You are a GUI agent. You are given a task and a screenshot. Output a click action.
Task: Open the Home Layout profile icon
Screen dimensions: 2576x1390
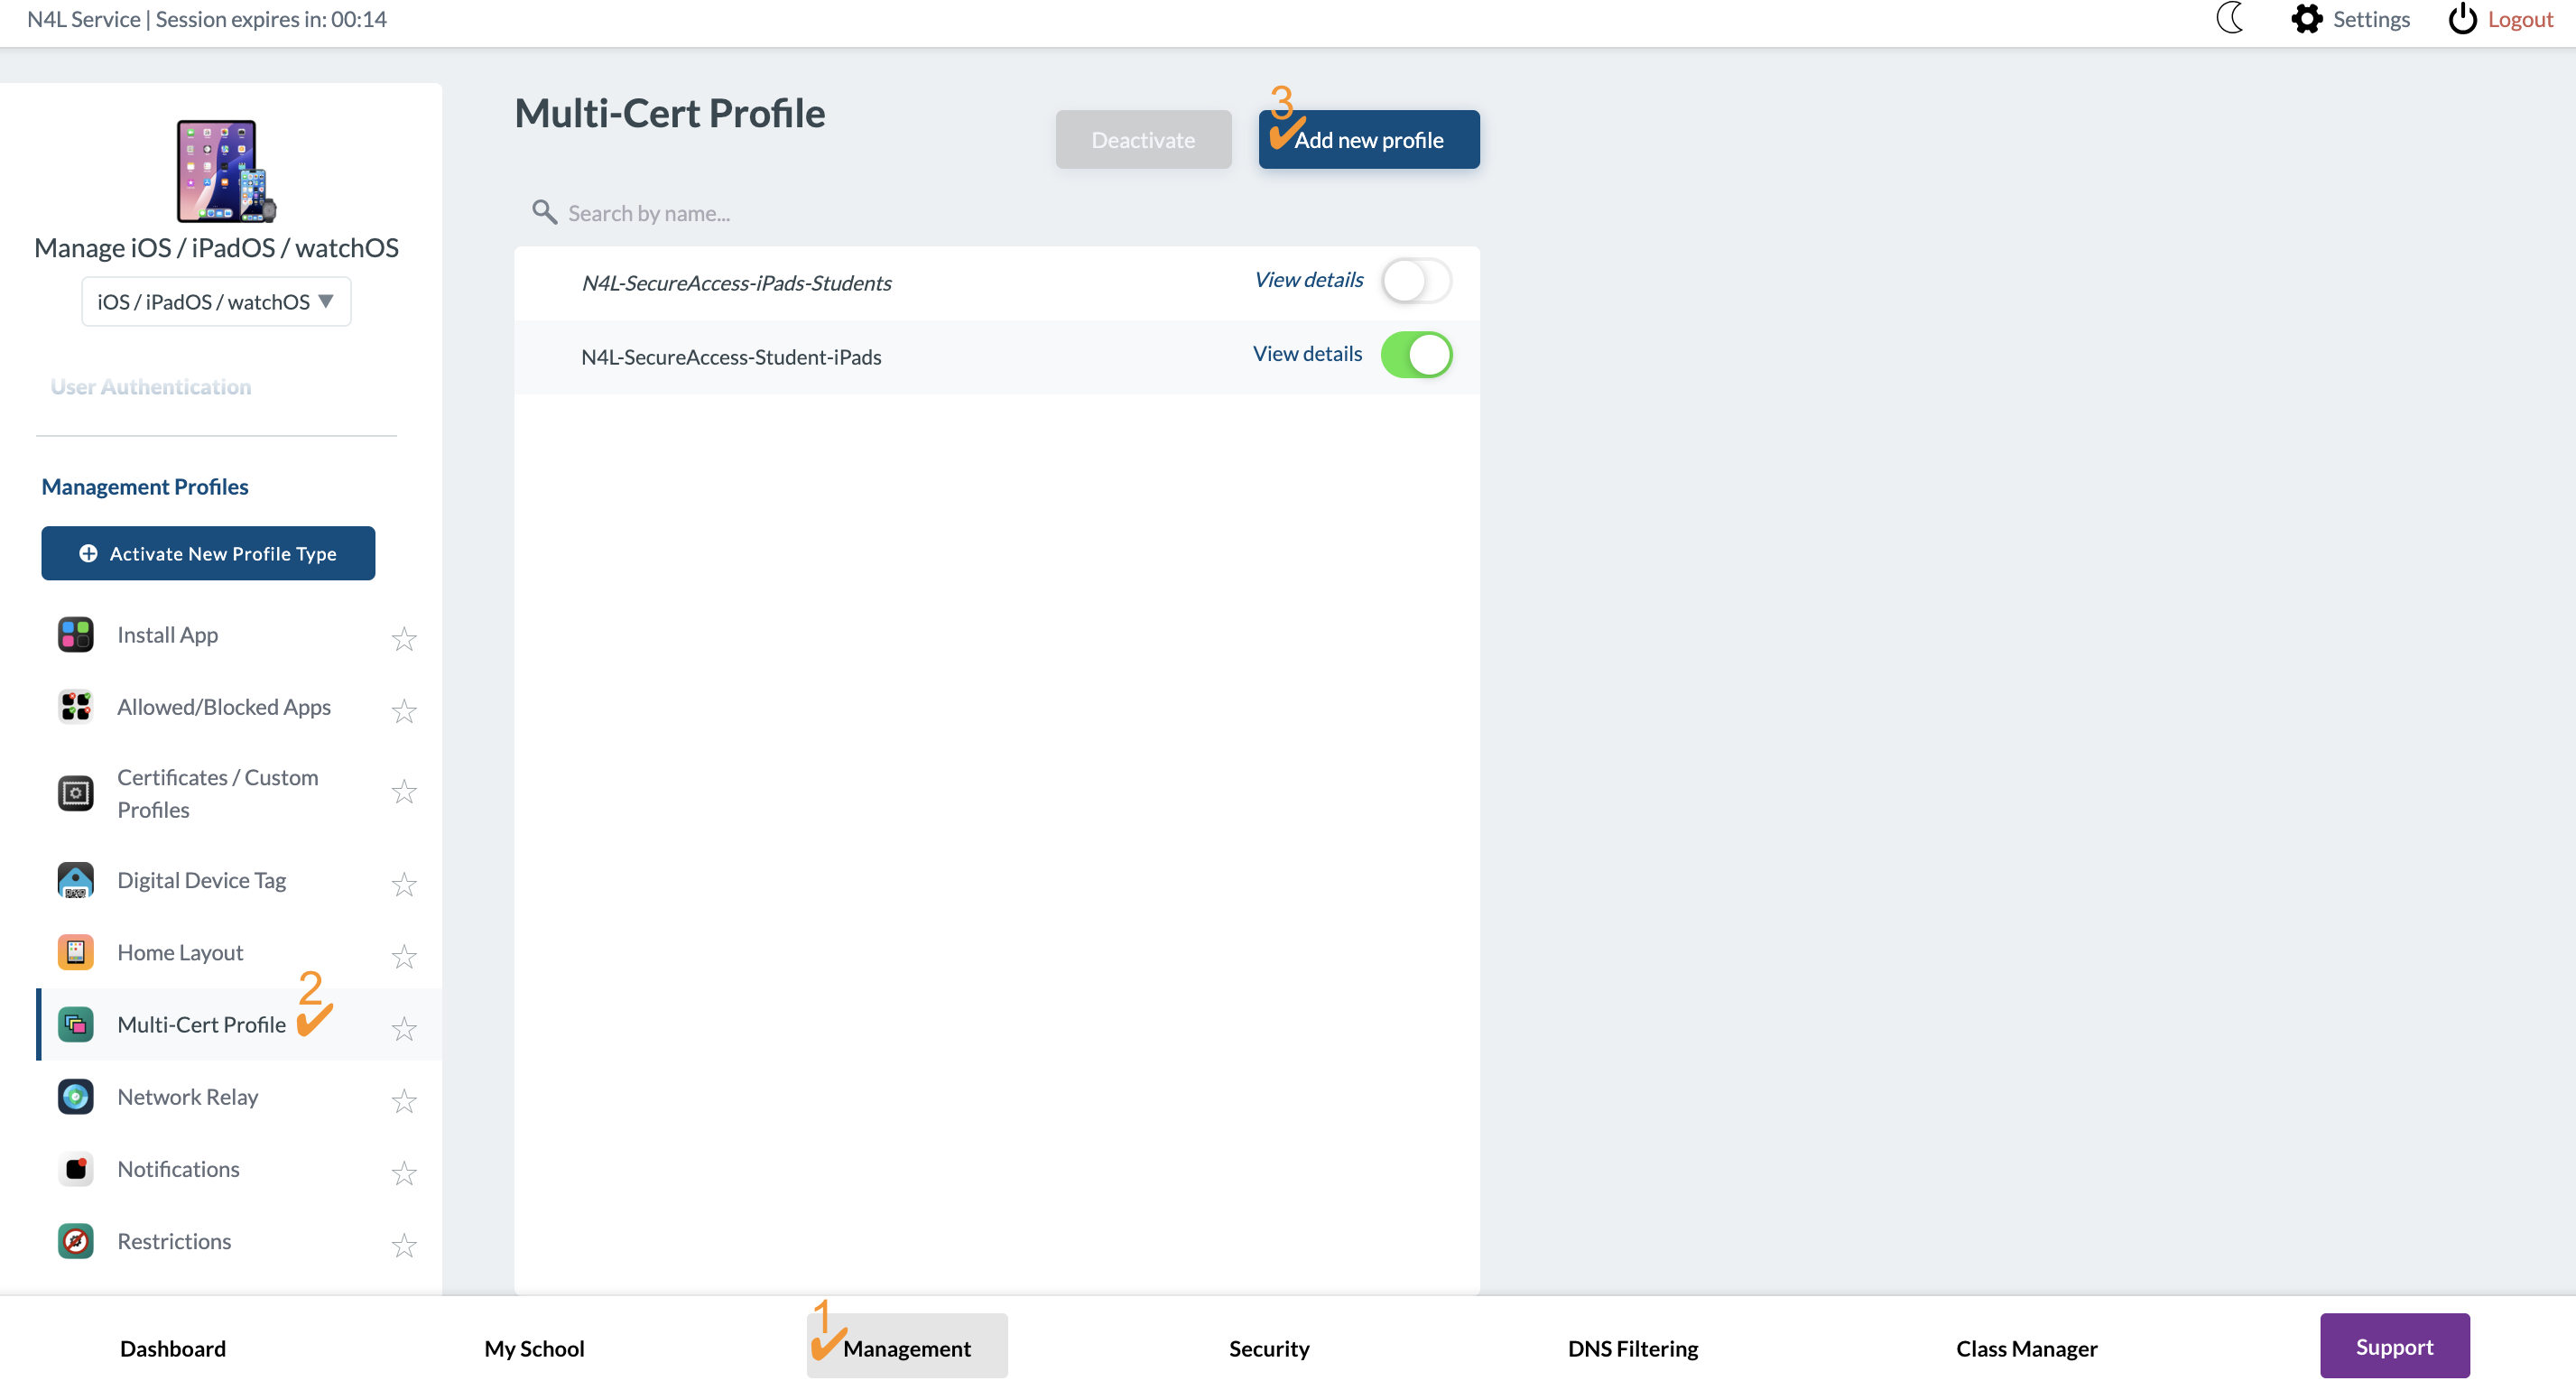tap(75, 952)
